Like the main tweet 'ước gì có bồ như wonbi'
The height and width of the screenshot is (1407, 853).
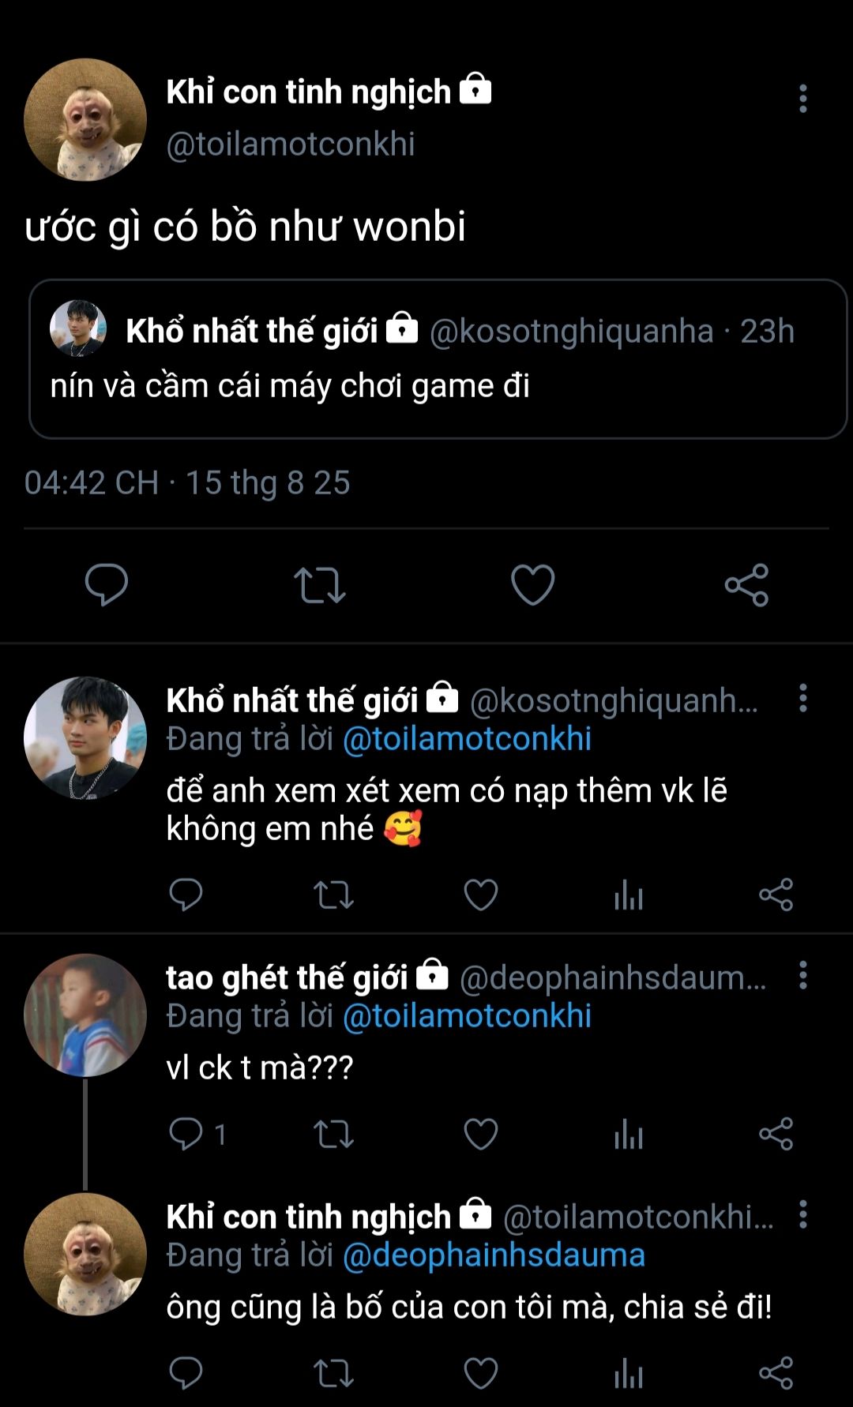point(533,585)
